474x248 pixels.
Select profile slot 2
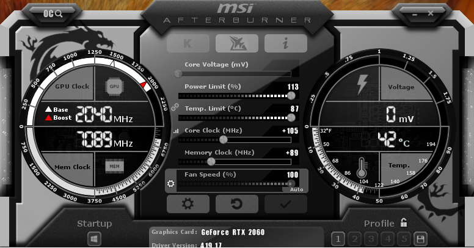pos(355,239)
